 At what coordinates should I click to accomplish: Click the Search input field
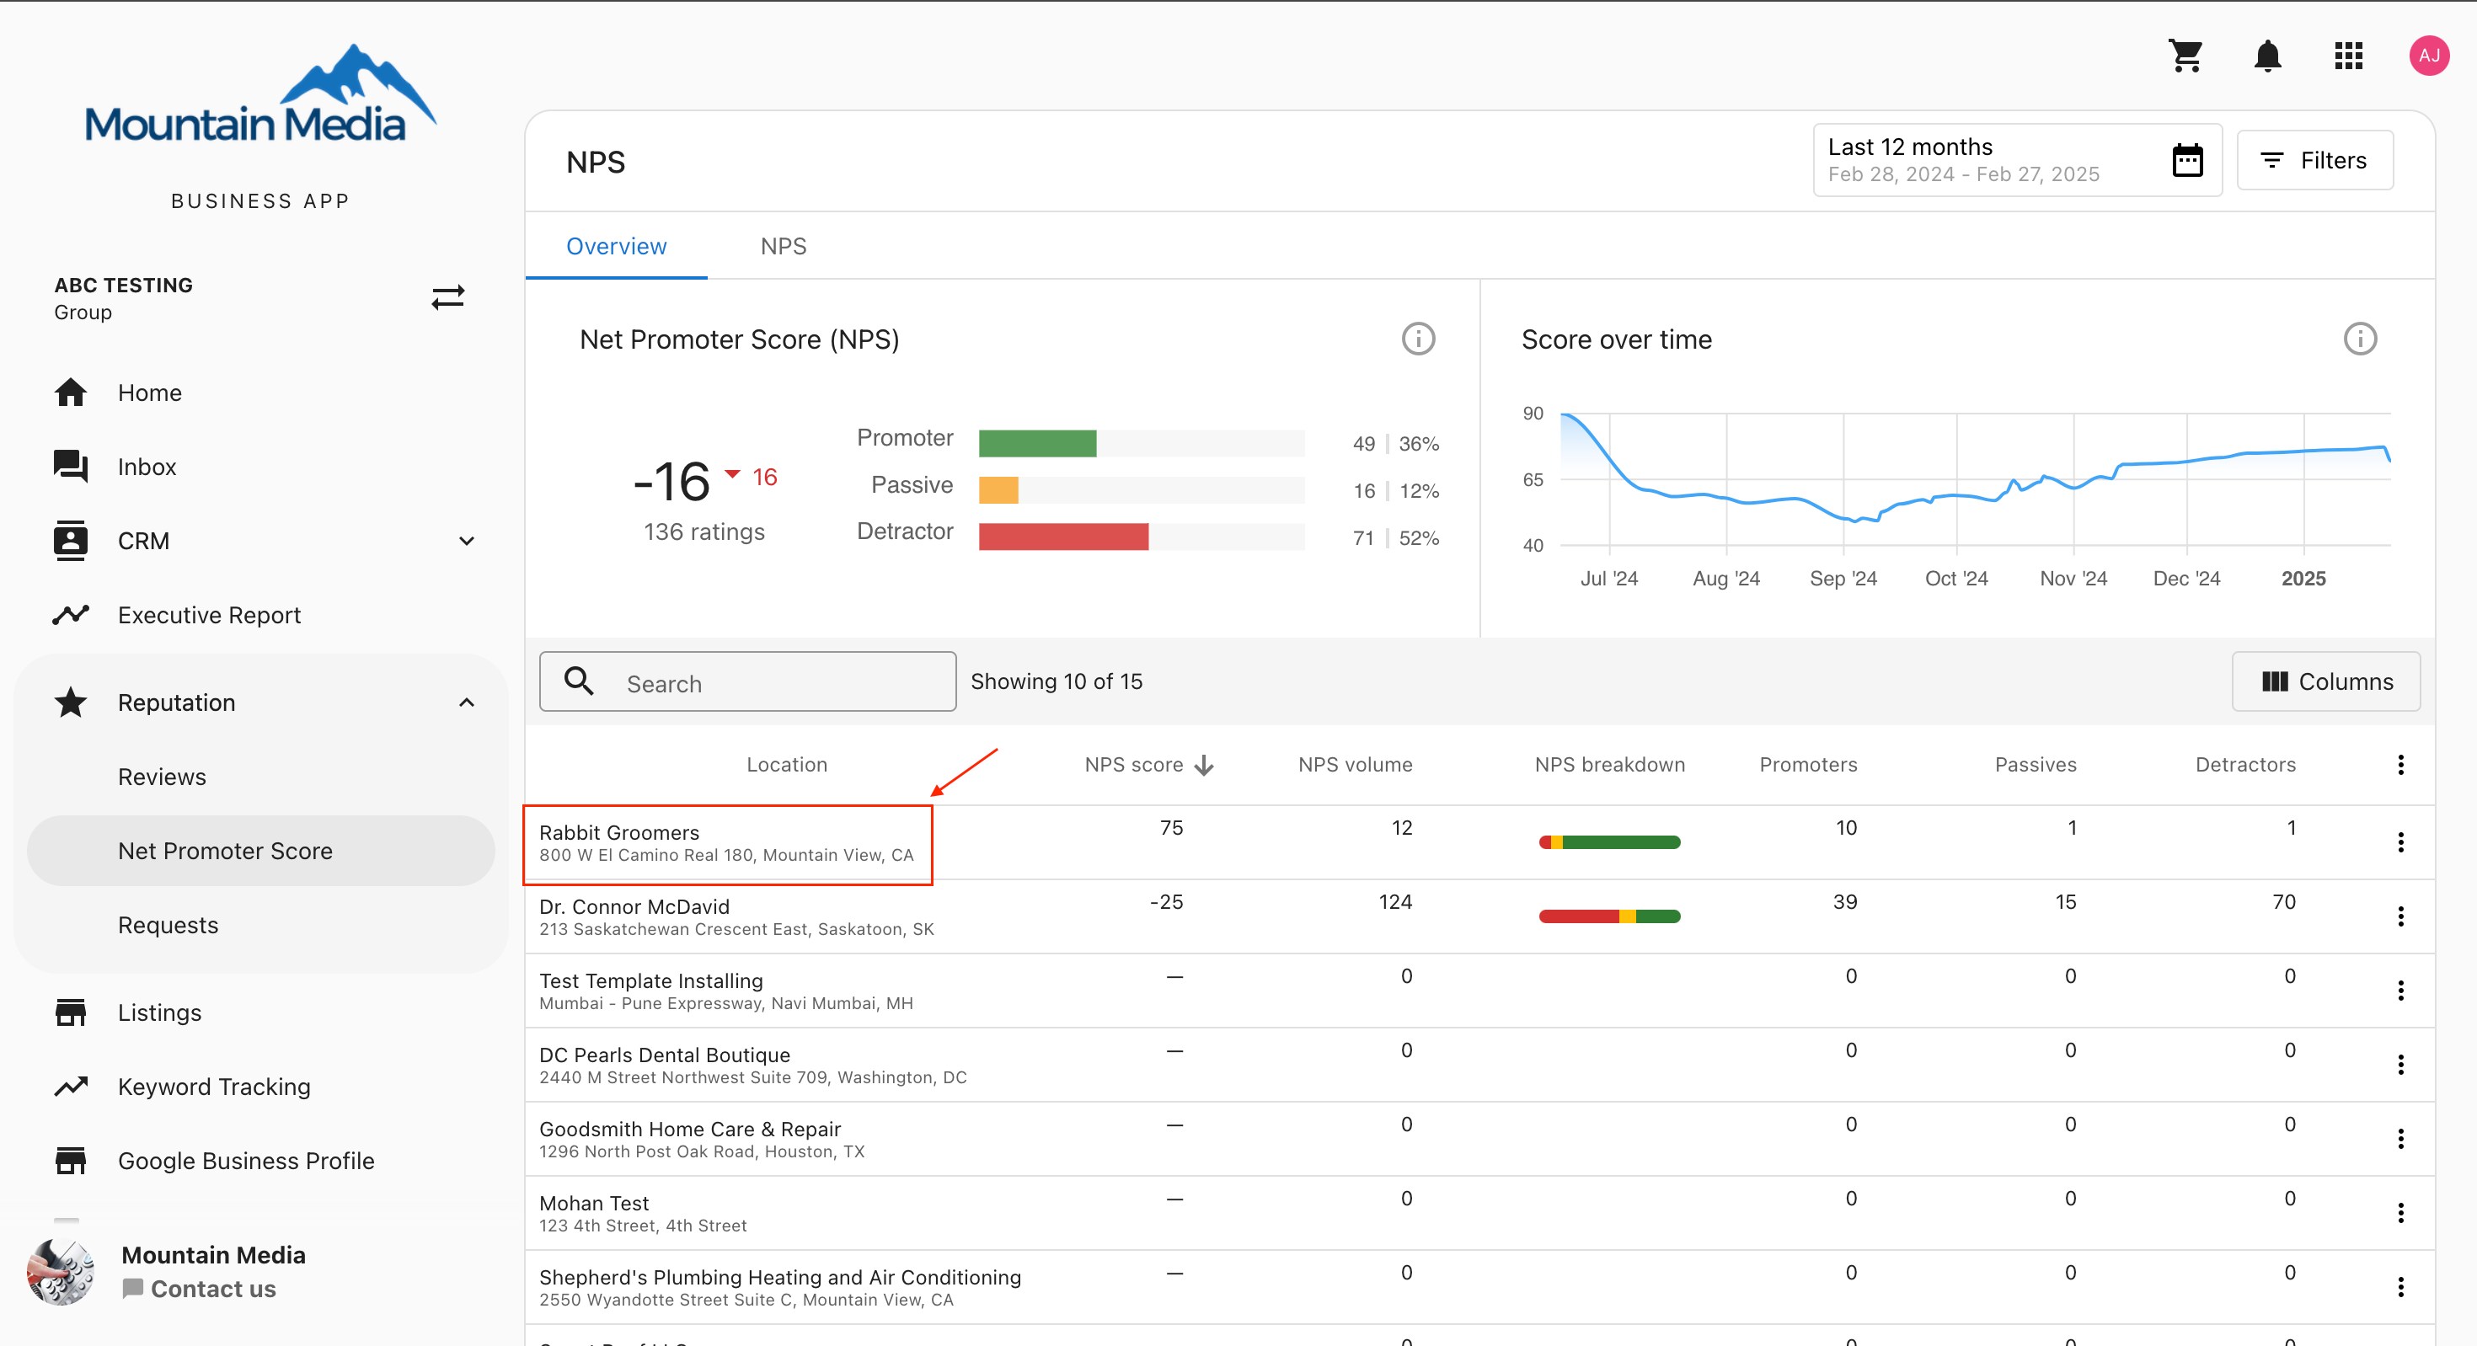tap(747, 681)
